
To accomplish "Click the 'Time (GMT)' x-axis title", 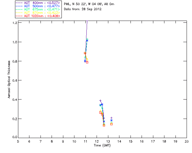I will tap(102, 146).
